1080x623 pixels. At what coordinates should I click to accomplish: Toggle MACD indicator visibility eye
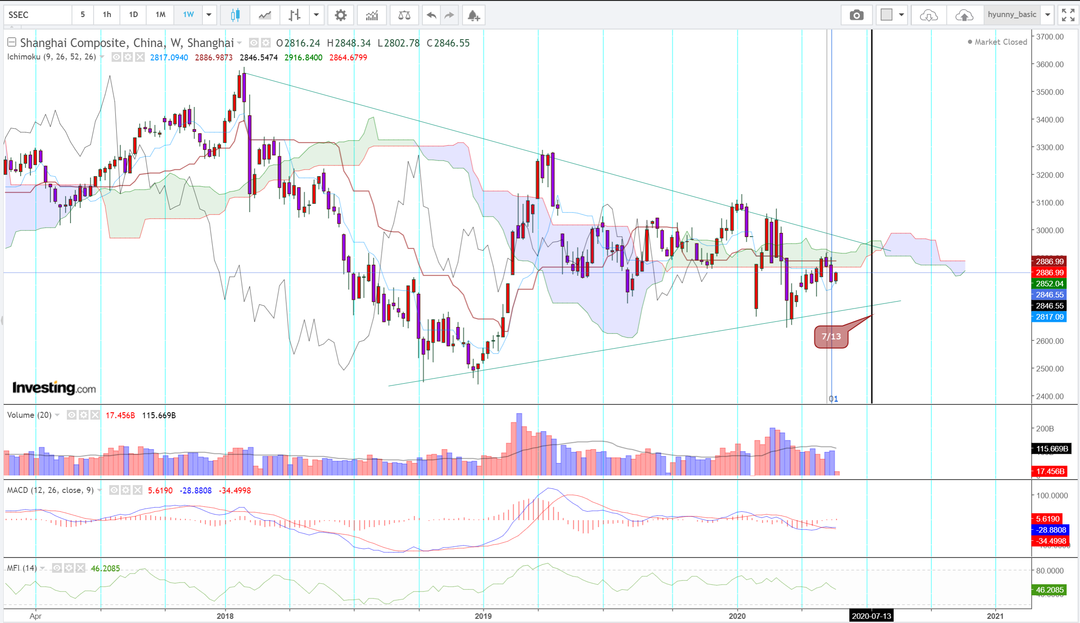pyautogui.click(x=114, y=490)
